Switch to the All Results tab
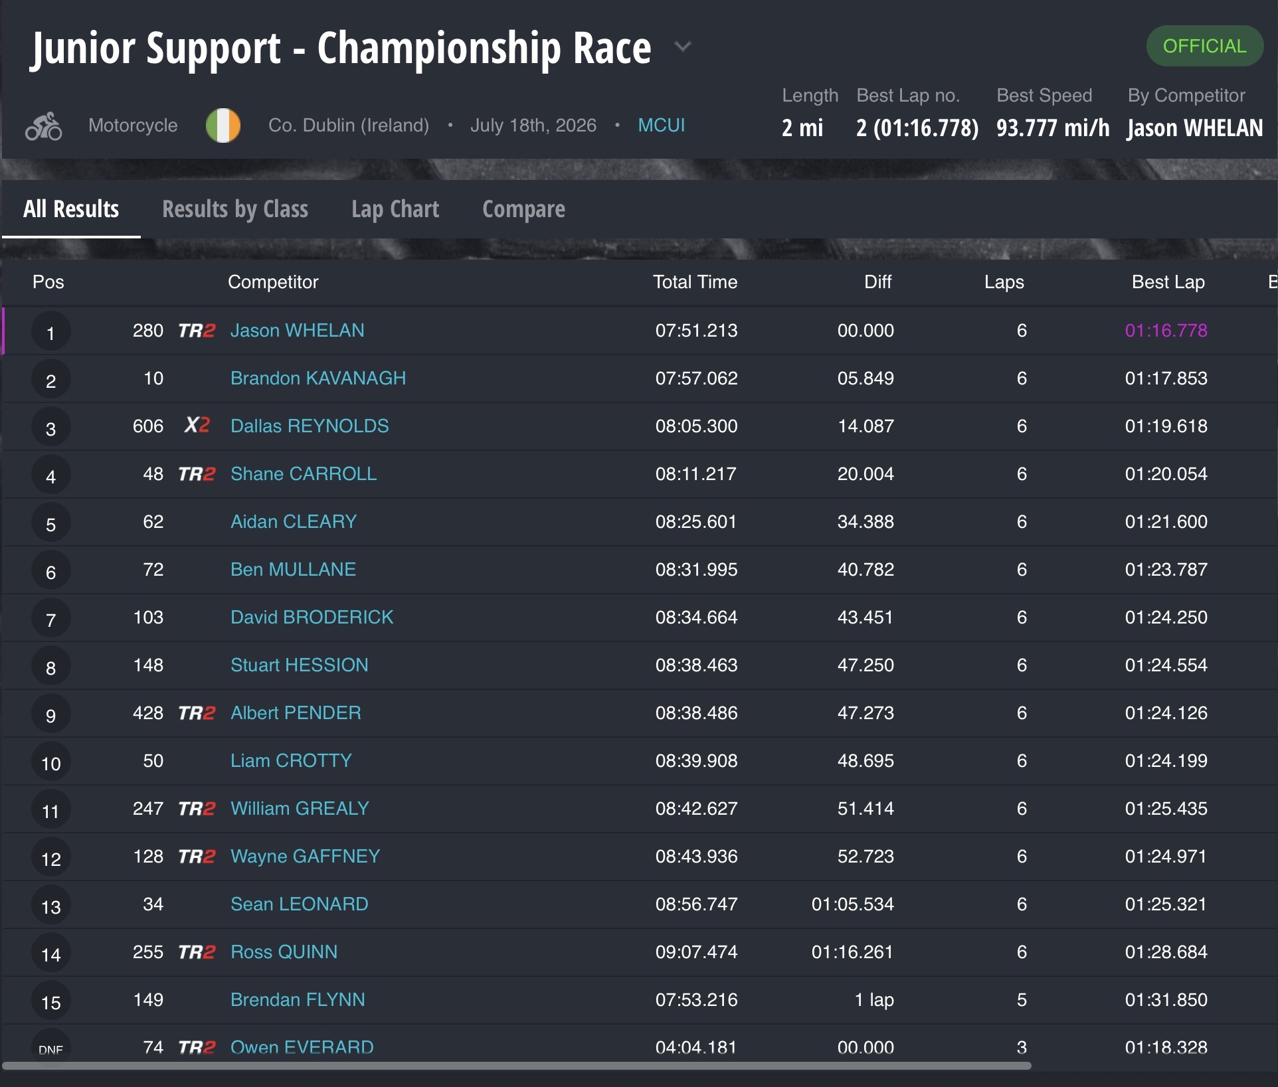The image size is (1278, 1087). 71,209
